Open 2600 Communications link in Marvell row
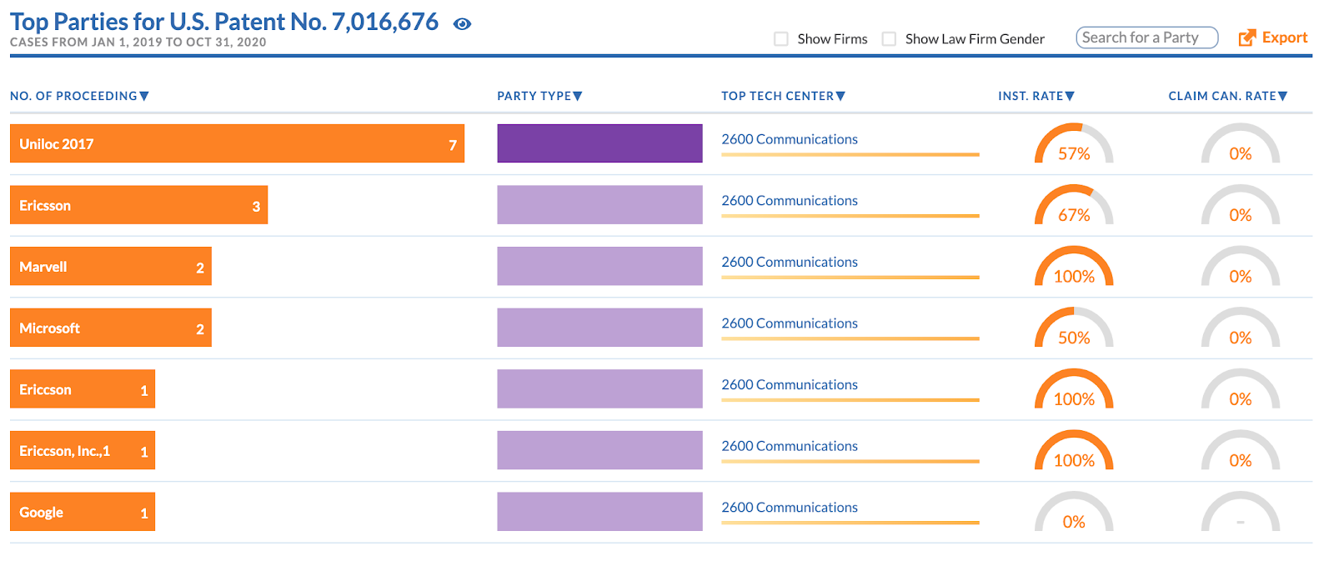This screenshot has height=561, width=1334. 790,262
